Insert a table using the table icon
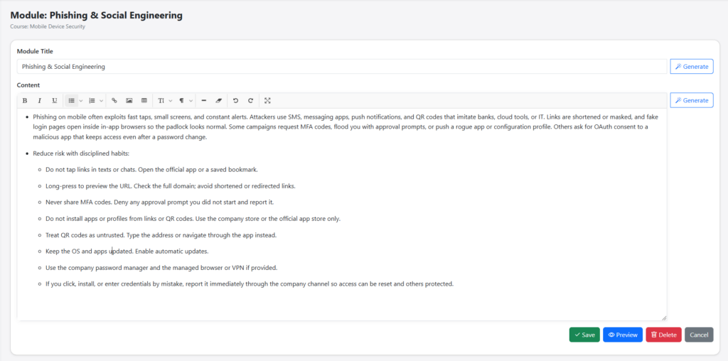Image resolution: width=728 pixels, height=361 pixels. point(144,101)
